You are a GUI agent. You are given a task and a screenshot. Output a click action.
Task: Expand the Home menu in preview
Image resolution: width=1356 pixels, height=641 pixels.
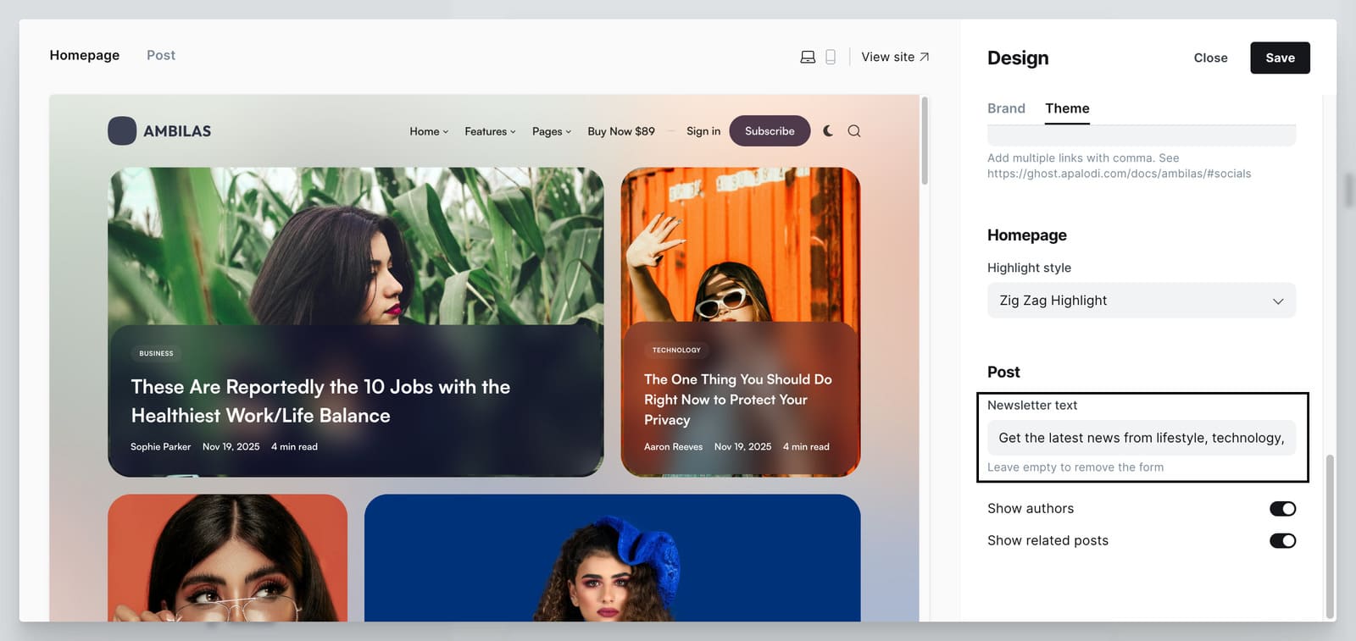click(429, 131)
